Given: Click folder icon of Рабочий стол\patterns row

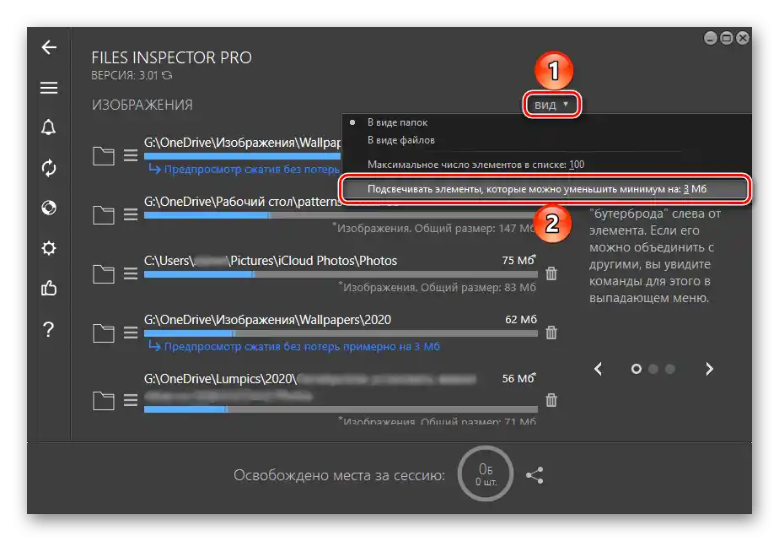Looking at the screenshot, I should coord(104,215).
